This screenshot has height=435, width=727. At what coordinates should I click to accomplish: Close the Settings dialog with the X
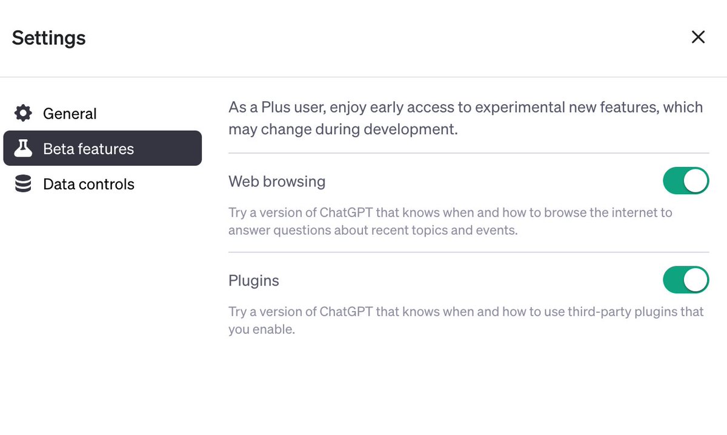pyautogui.click(x=698, y=37)
